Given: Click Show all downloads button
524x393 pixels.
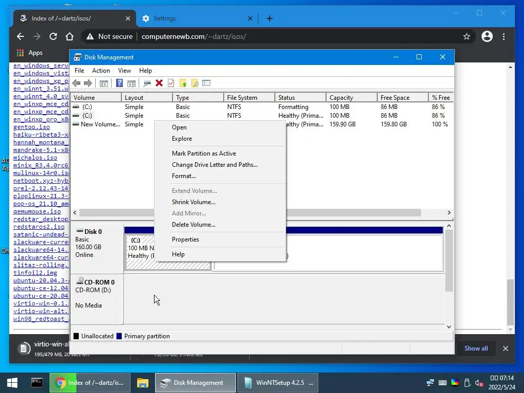Looking at the screenshot, I should tap(476, 348).
